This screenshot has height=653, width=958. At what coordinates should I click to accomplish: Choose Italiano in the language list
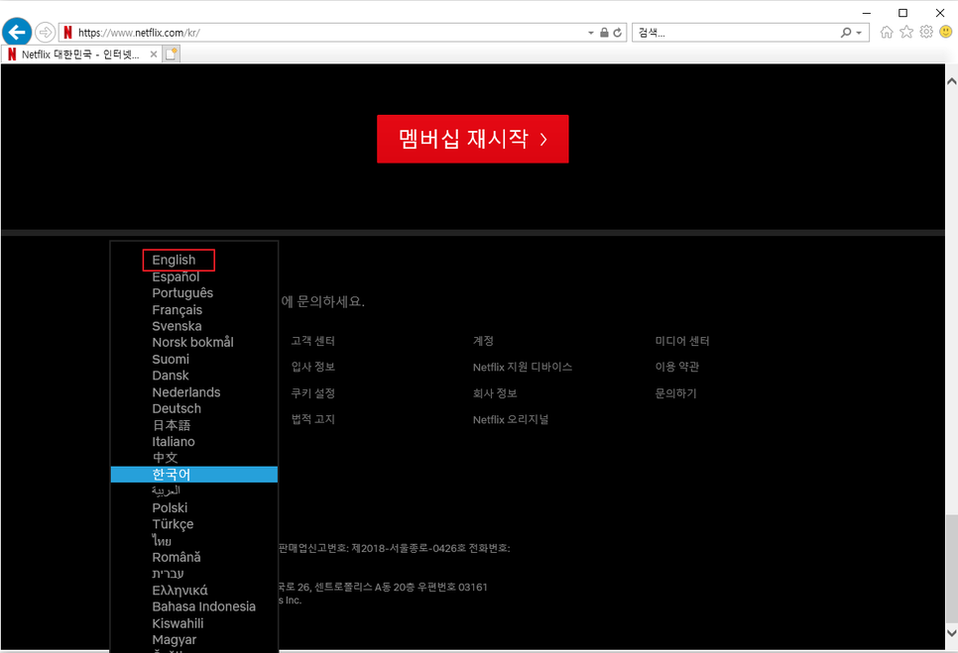click(x=173, y=441)
